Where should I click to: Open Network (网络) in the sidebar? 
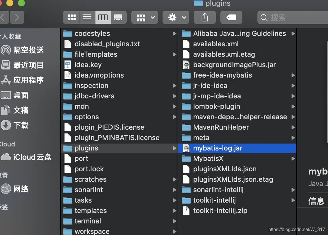pyautogui.click(x=15, y=189)
